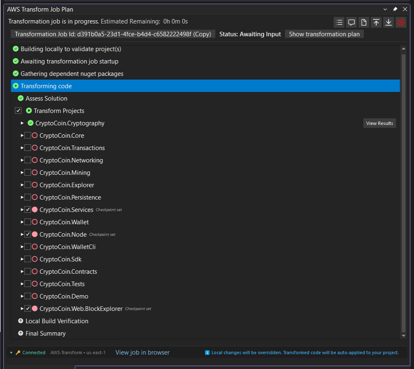This screenshot has width=414, height=369.
Task: Uncheck the CryptoCoin.Services checkpoint checkbox
Action: [28, 209]
